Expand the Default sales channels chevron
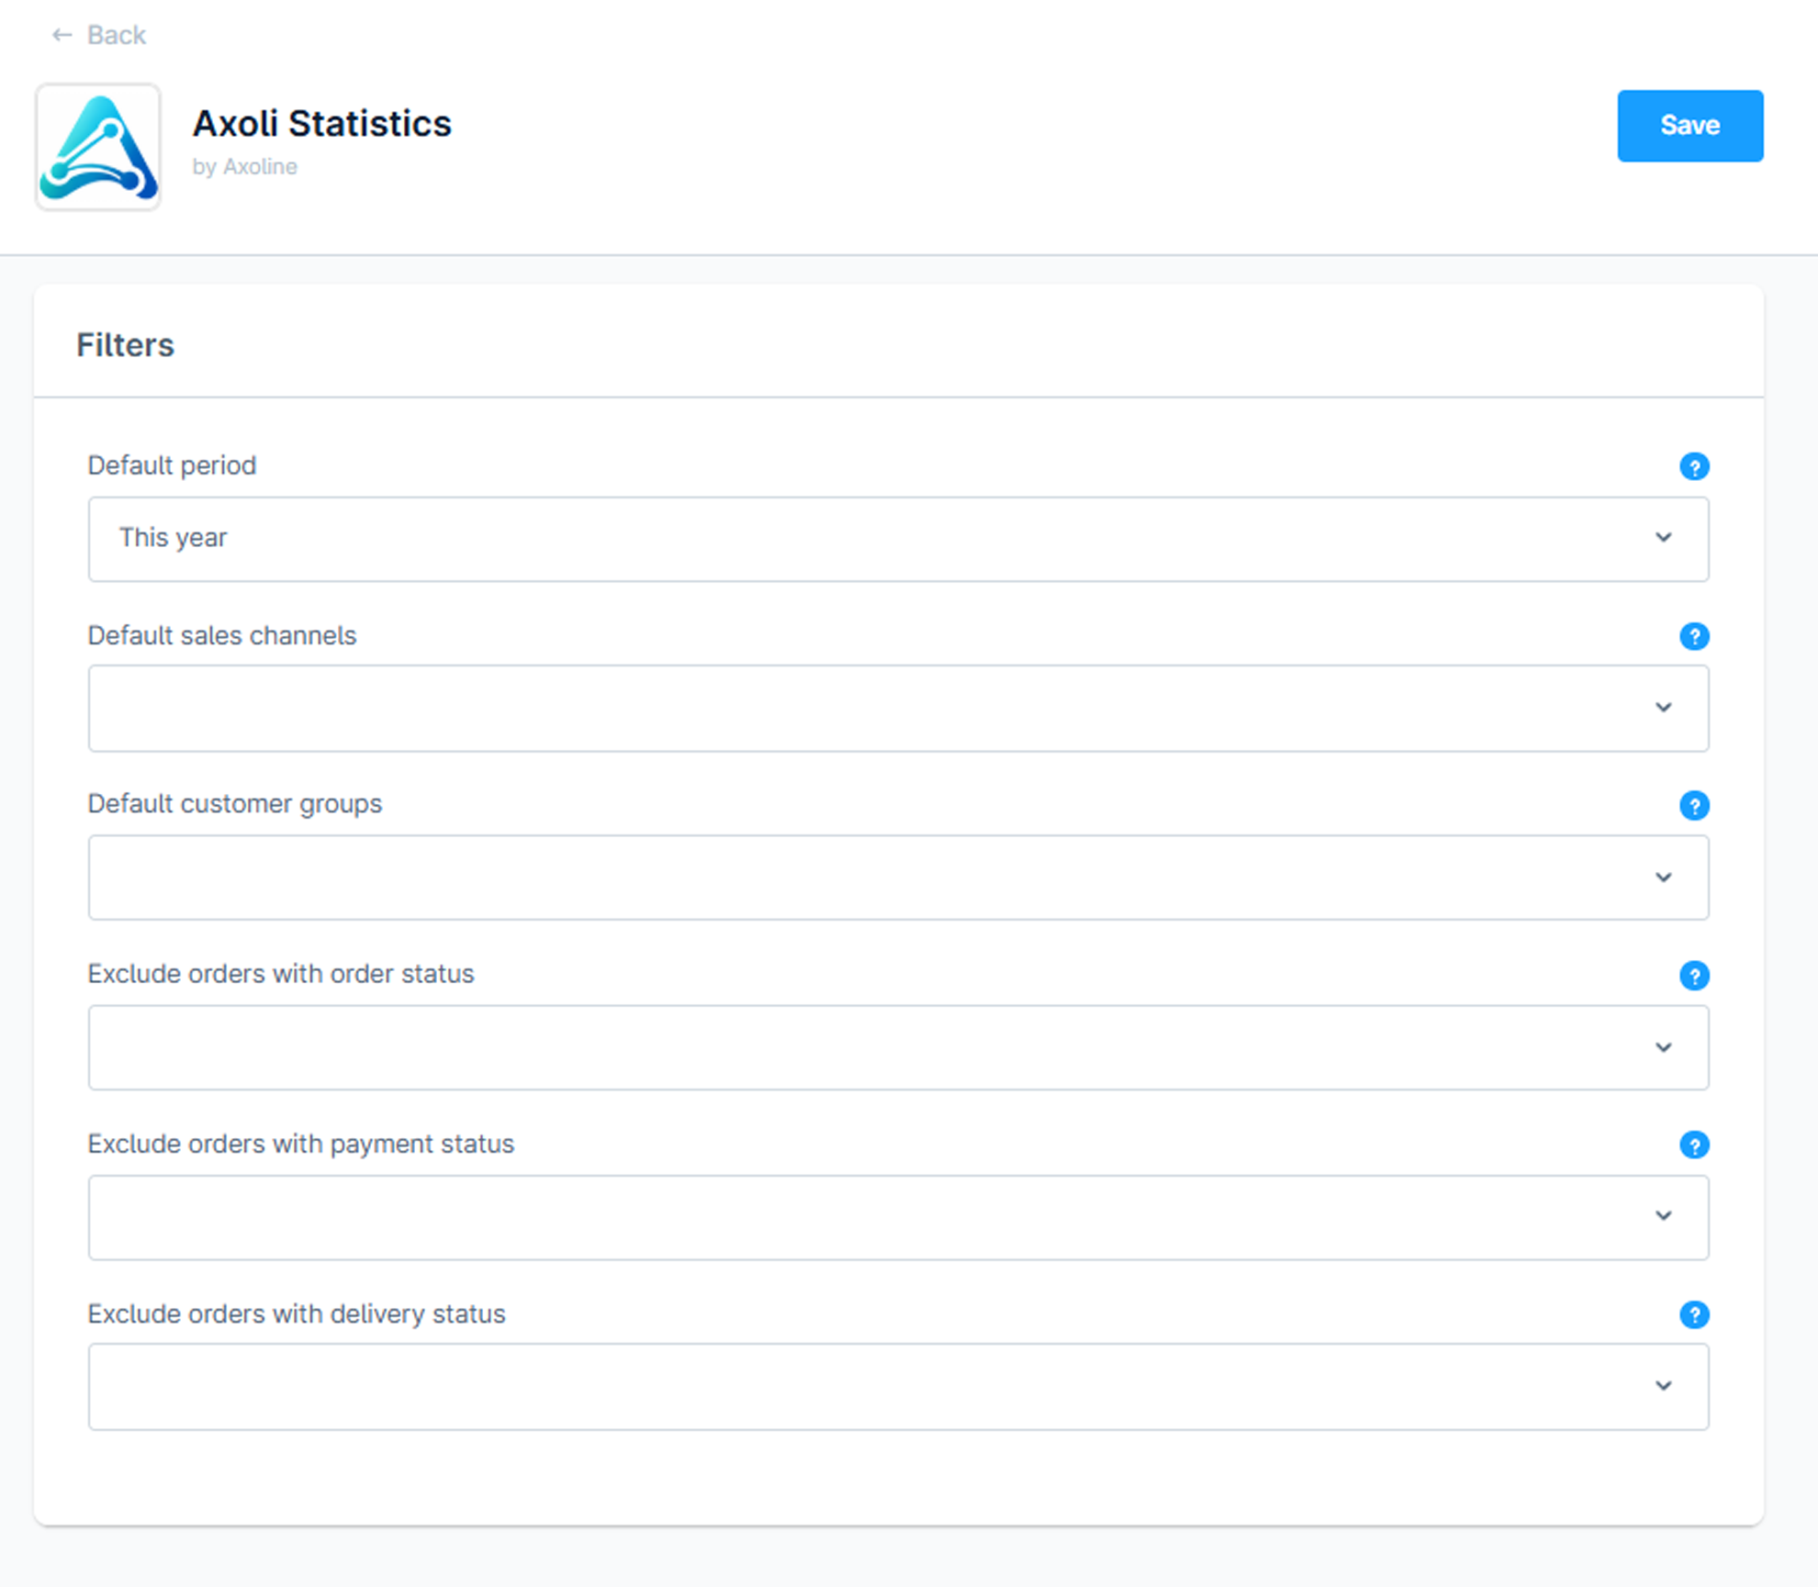Image resolution: width=1818 pixels, height=1587 pixels. click(1663, 707)
